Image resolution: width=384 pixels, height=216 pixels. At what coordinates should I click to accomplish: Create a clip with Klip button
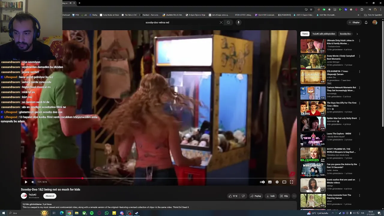point(284,196)
